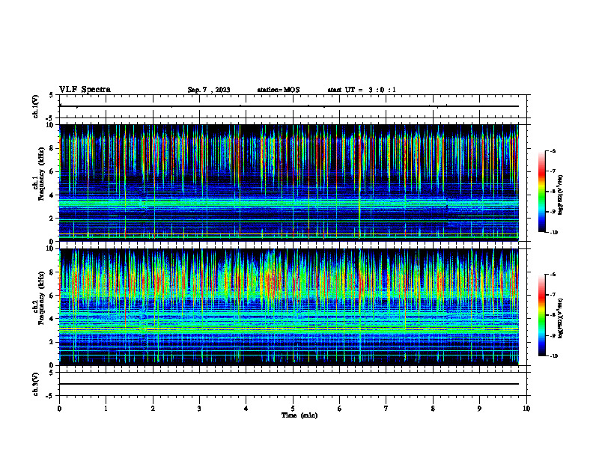593x458 pixels.
Task: Click time axis tick label "8"
Action: 433,409
